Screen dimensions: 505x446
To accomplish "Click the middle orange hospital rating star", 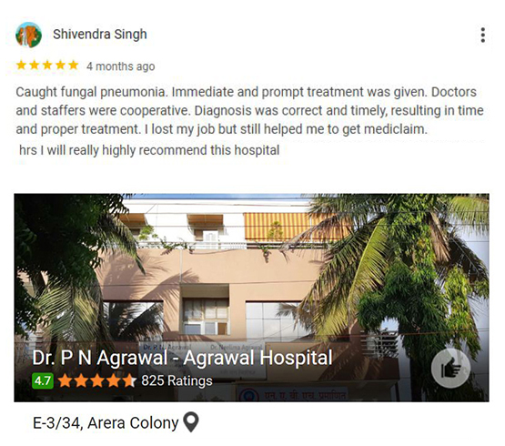I will pos(97,380).
